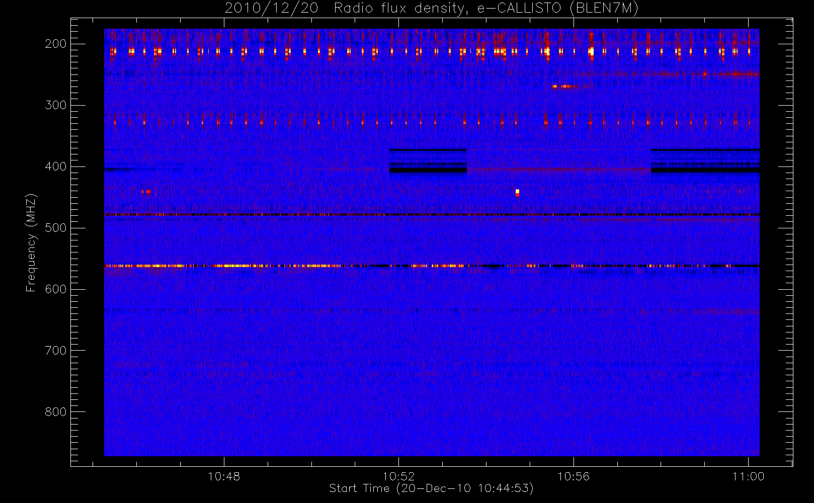Click the 10:56 time tick label
Viewport: 814px width, 503px height.
(x=574, y=476)
